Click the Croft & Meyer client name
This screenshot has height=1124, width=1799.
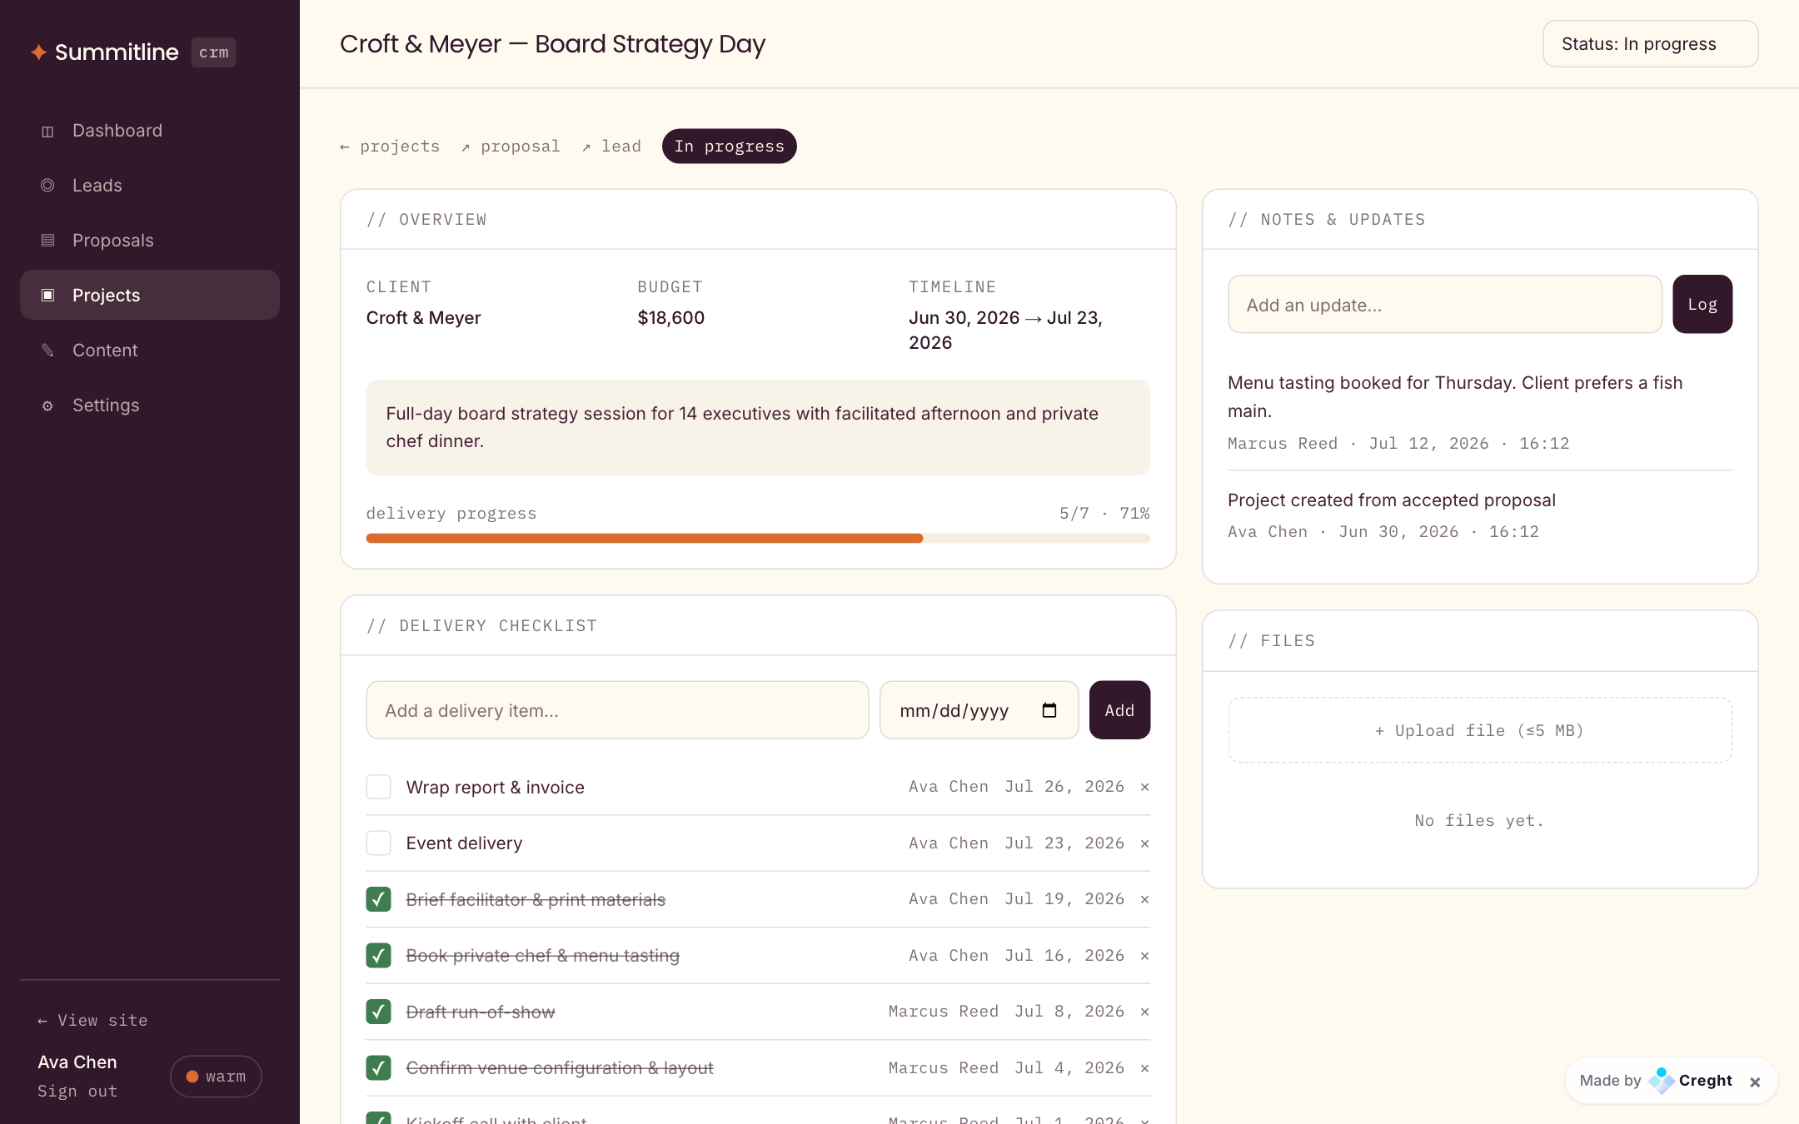423,318
